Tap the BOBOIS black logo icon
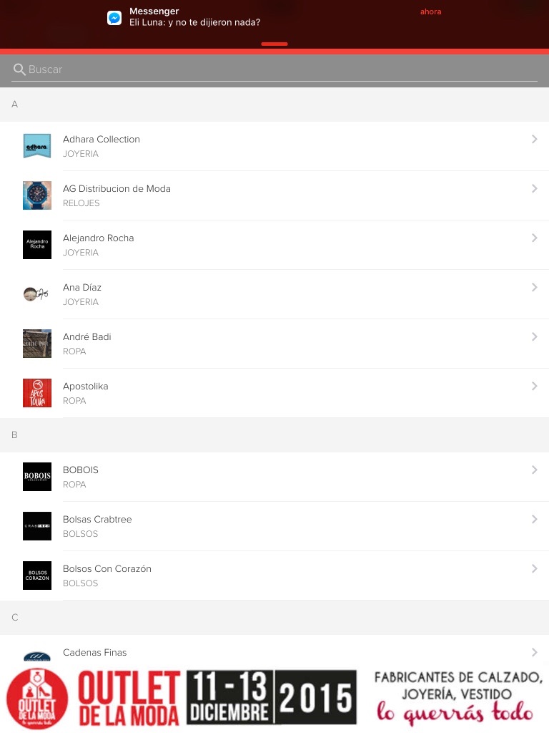The height and width of the screenshot is (733, 549). (x=37, y=477)
